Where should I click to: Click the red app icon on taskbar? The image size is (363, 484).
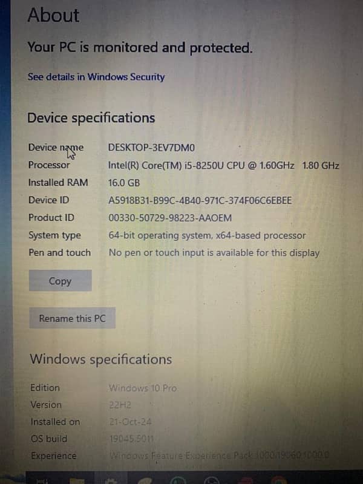(x=246, y=480)
